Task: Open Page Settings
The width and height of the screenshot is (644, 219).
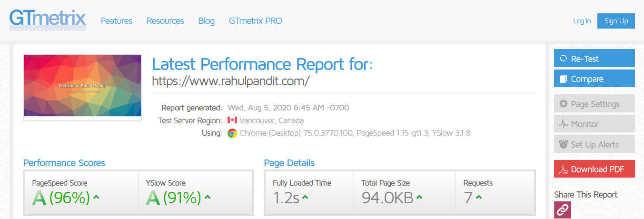Action: tap(594, 104)
